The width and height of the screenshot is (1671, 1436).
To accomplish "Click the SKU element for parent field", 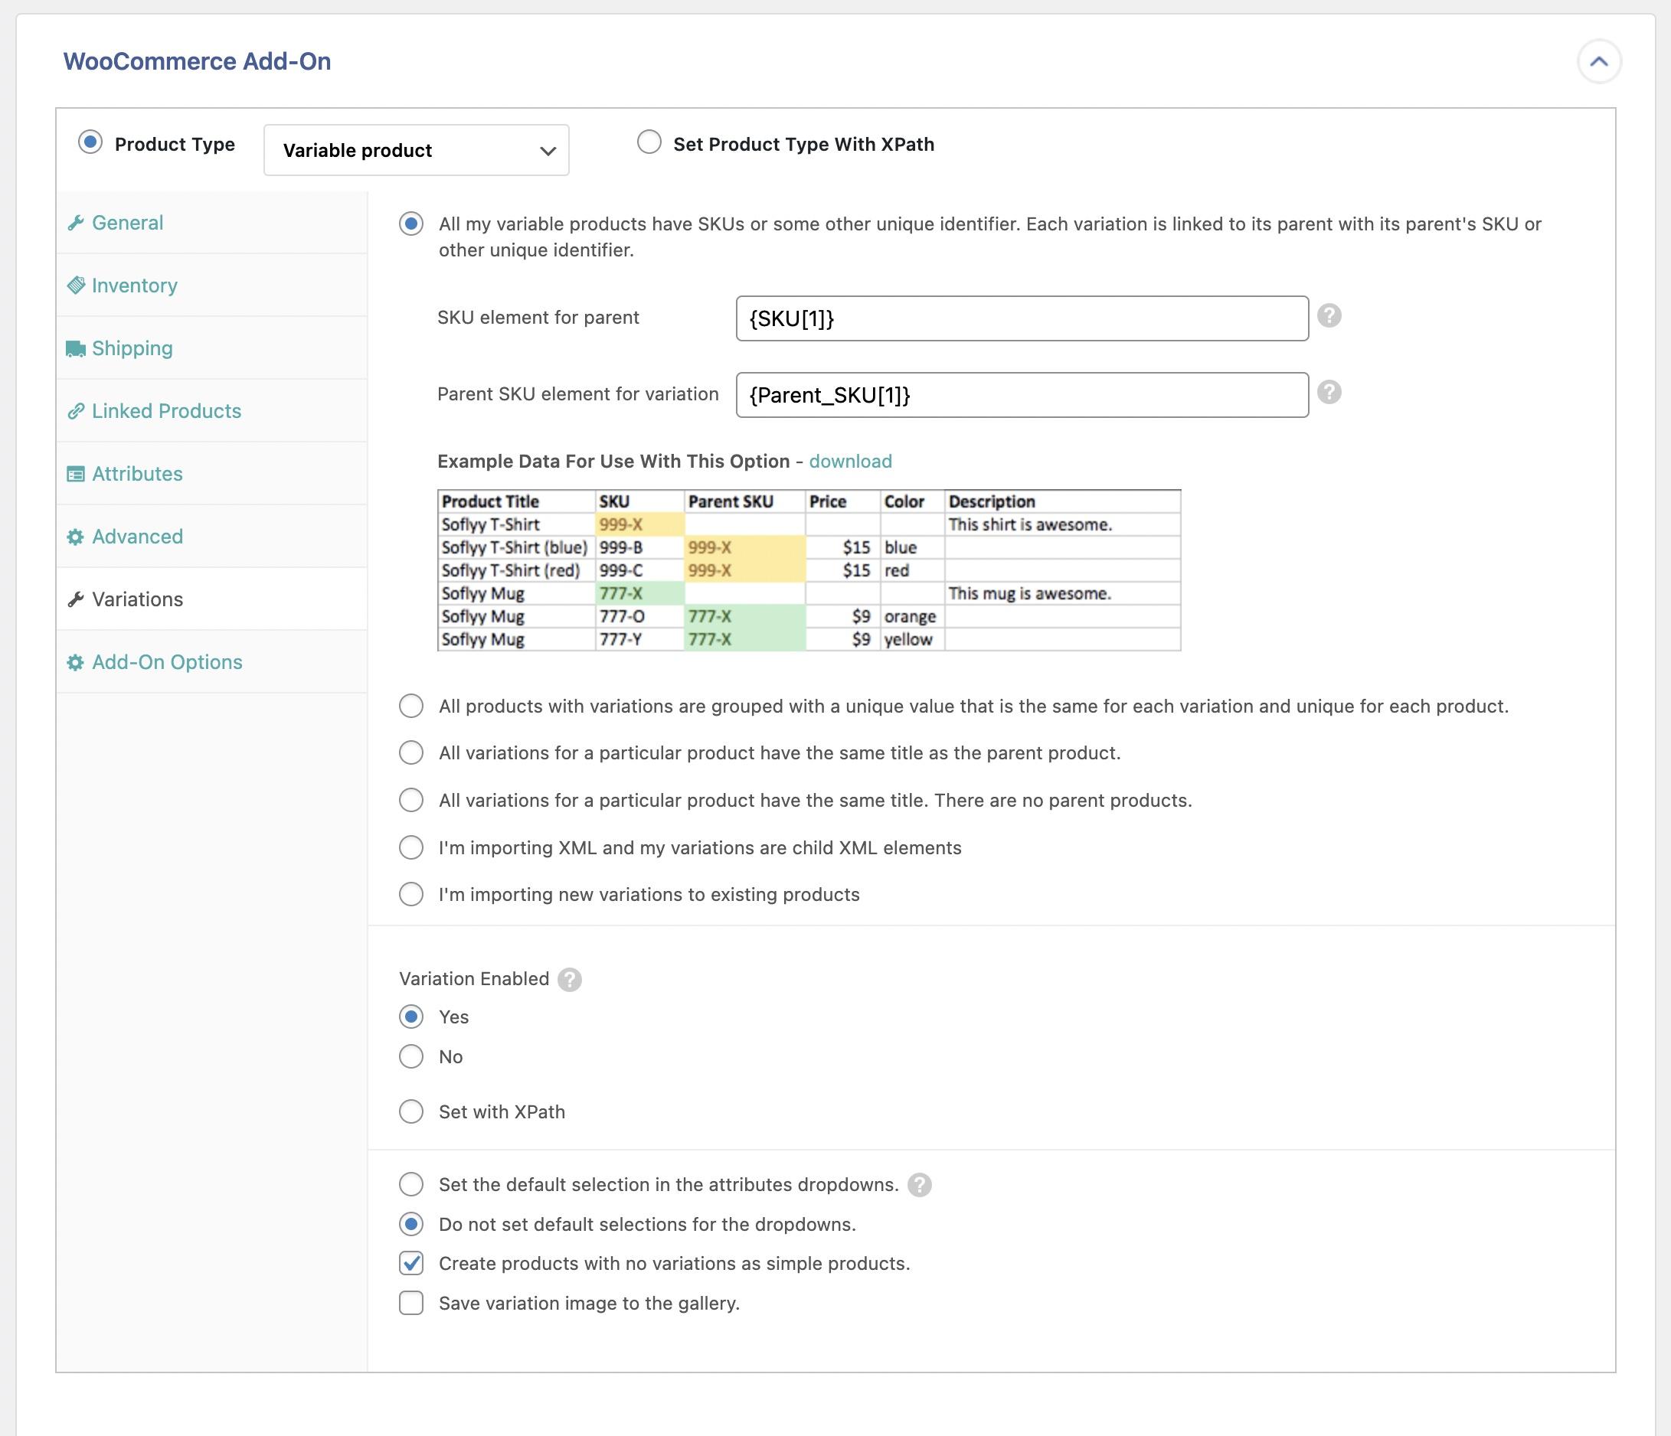I will click(1022, 317).
